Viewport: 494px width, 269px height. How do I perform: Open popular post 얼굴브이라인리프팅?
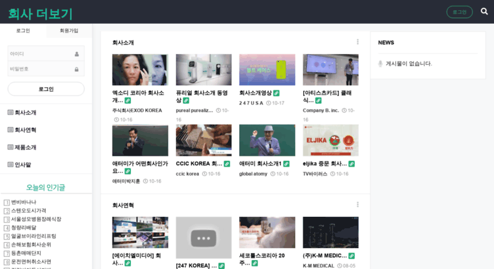pyautogui.click(x=34, y=236)
